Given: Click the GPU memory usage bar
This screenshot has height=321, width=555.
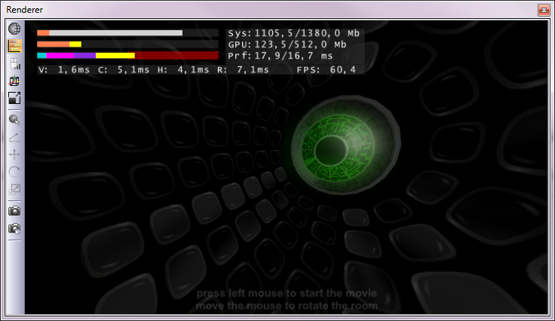Looking at the screenshot, I should (127, 44).
